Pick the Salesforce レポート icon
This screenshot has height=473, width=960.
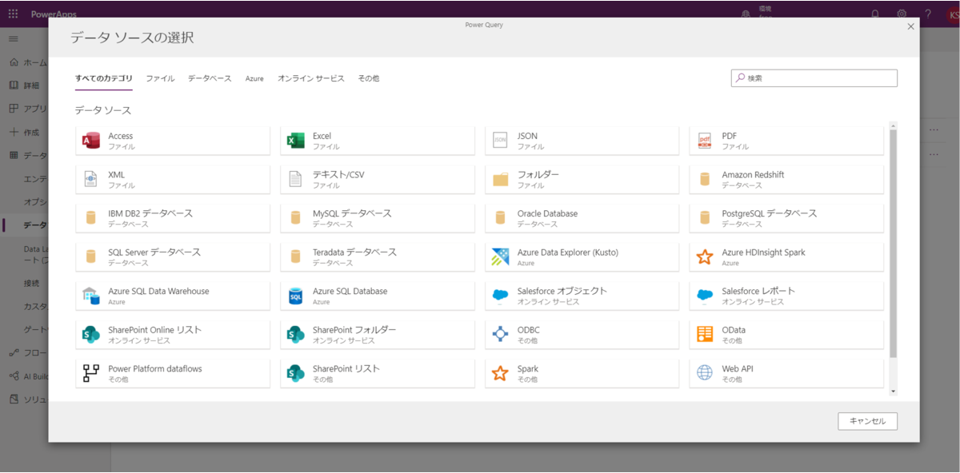click(705, 296)
